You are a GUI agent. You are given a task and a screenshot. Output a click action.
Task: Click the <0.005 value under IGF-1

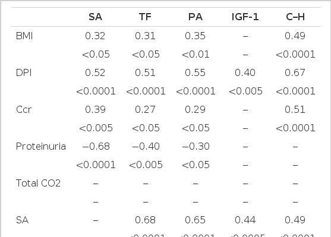(x=245, y=91)
